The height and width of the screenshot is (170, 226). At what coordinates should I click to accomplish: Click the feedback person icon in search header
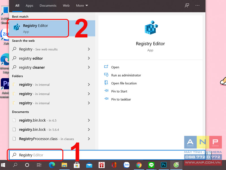click(x=187, y=6)
